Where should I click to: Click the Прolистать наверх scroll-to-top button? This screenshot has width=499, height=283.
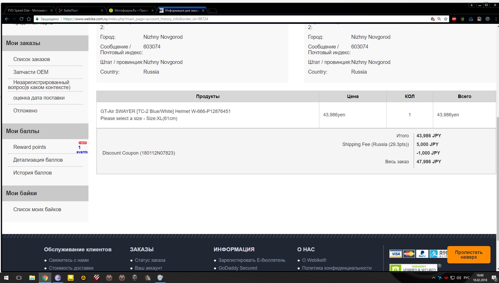pos(469,255)
